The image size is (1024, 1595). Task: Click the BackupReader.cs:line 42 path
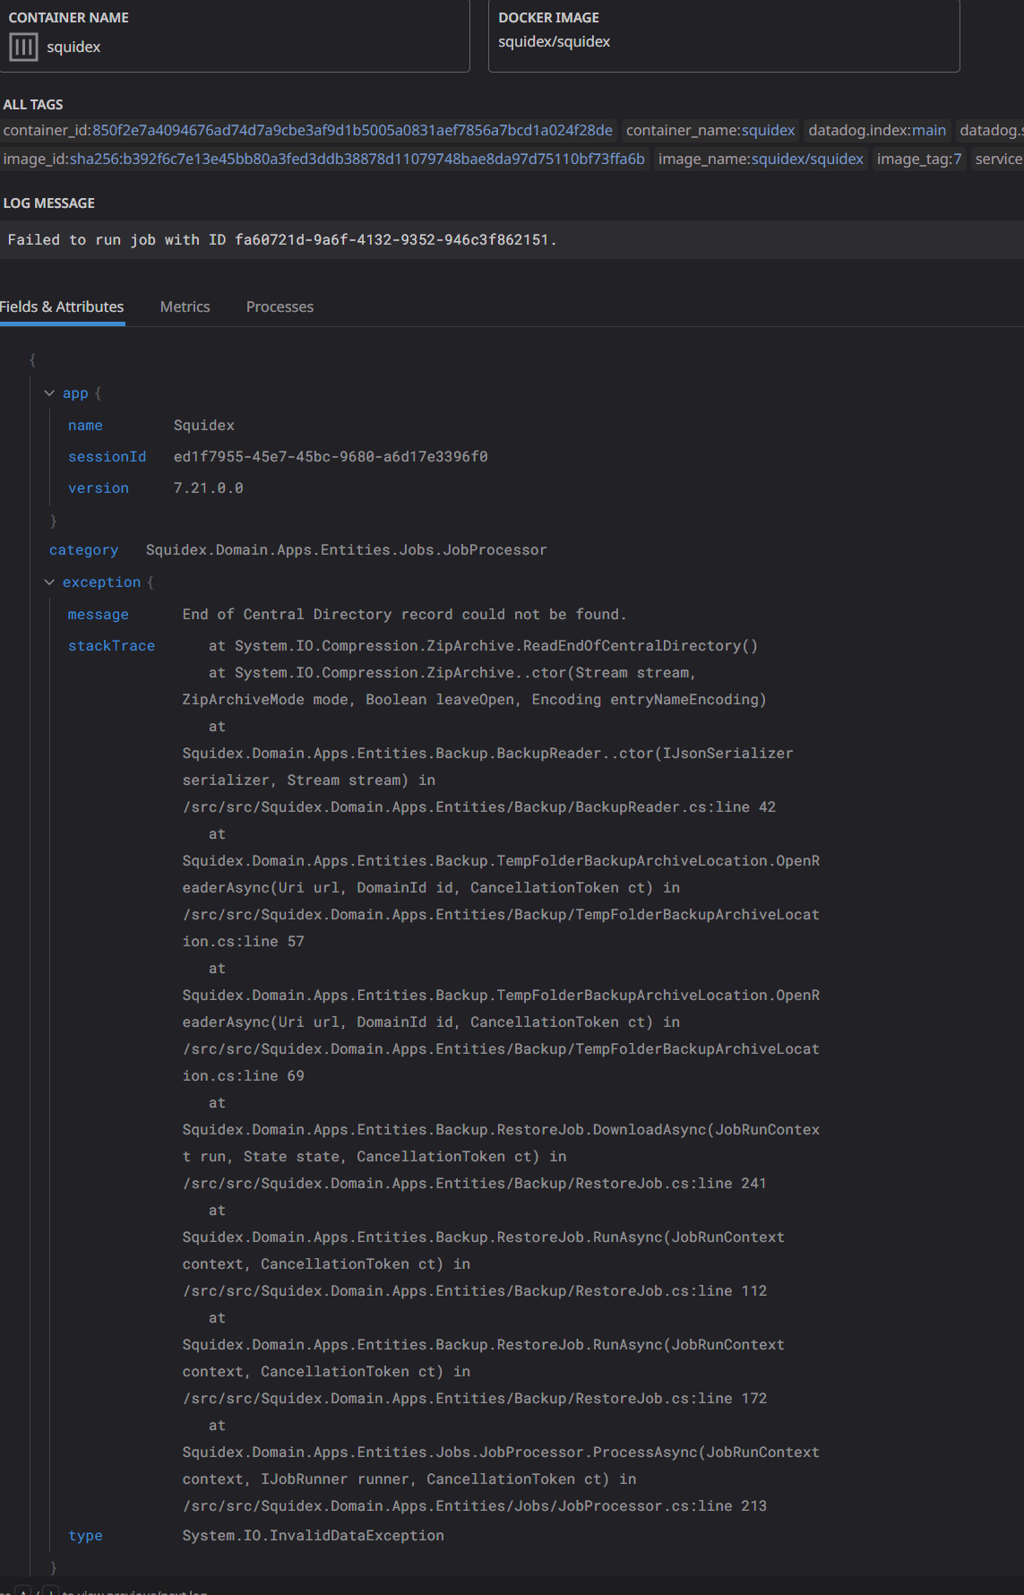[479, 807]
